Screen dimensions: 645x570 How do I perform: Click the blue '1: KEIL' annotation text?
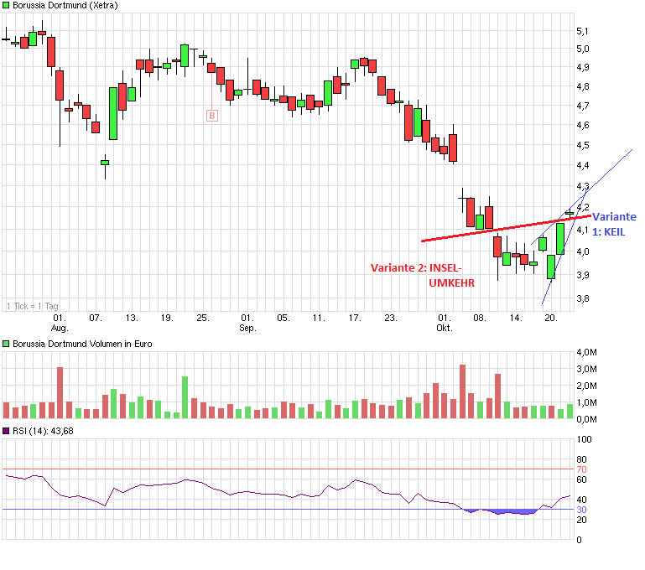[x=609, y=232]
